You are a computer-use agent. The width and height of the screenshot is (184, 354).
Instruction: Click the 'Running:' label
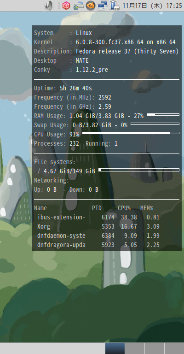[x=98, y=144]
